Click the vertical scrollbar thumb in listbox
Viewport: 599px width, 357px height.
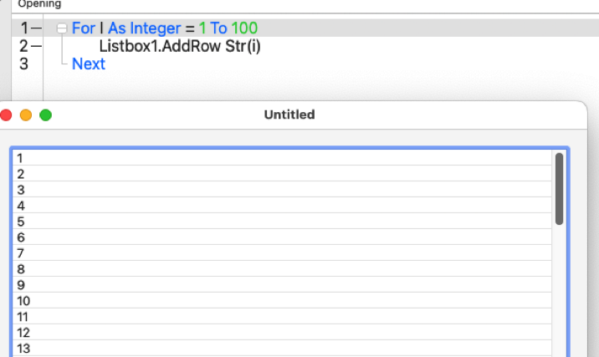tap(560, 189)
